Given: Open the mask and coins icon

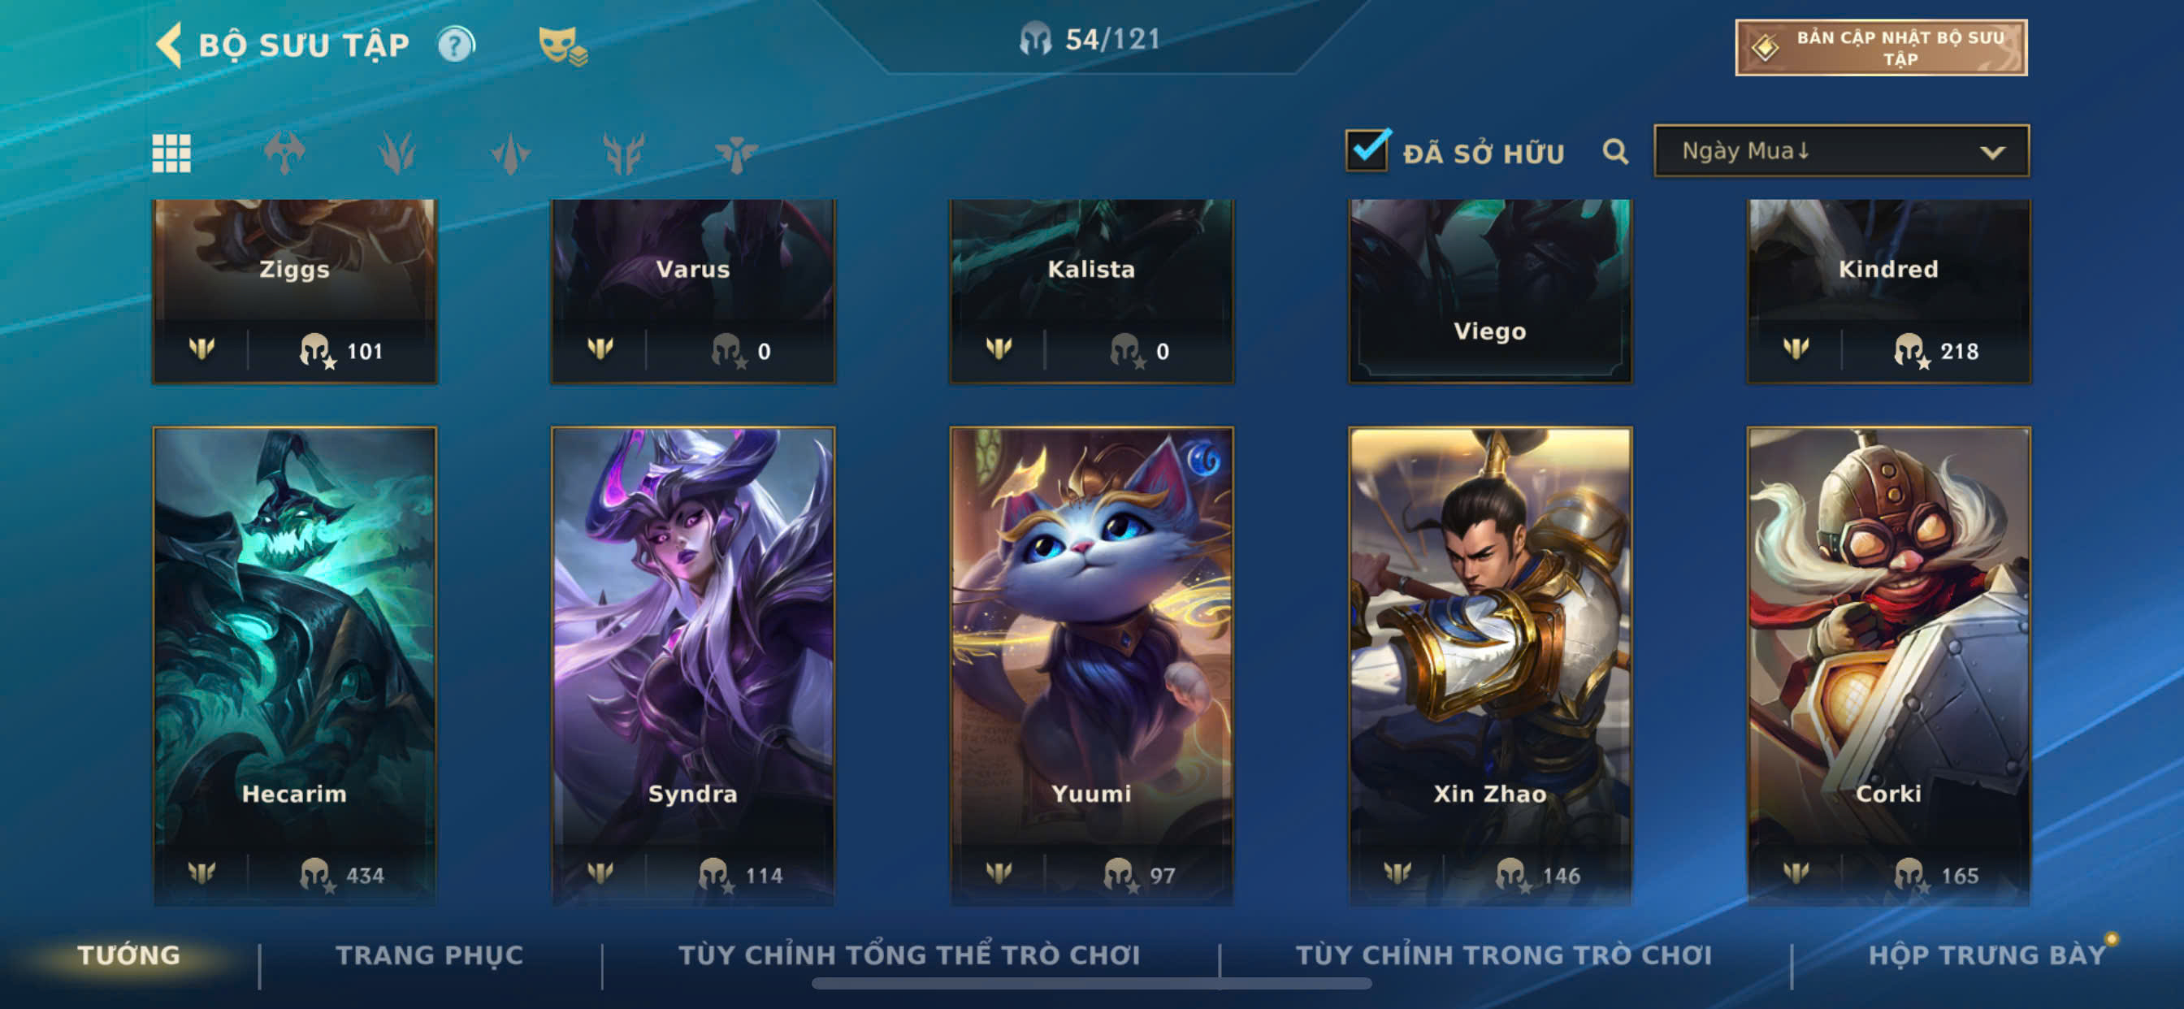Looking at the screenshot, I should [x=563, y=45].
